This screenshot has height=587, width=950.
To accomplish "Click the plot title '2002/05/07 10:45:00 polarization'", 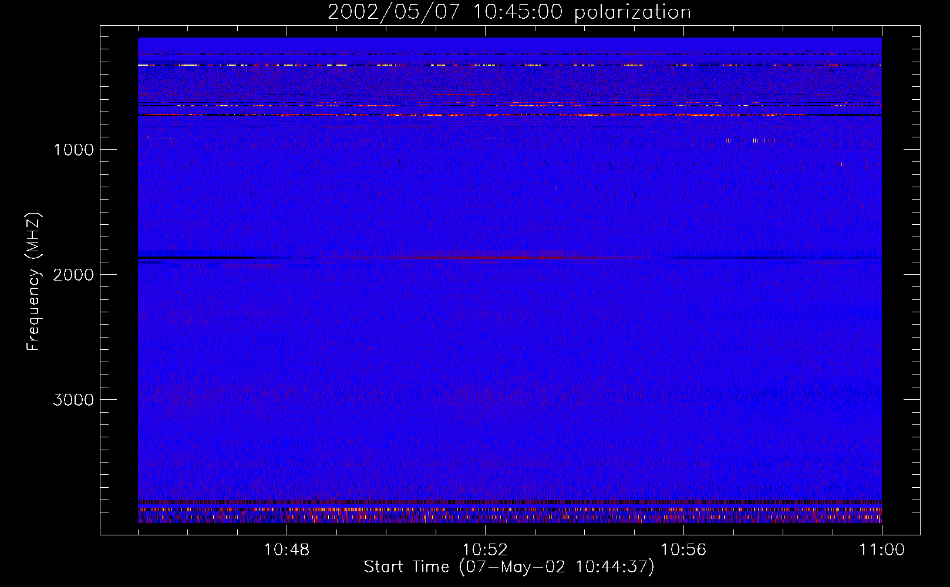I will [x=509, y=12].
